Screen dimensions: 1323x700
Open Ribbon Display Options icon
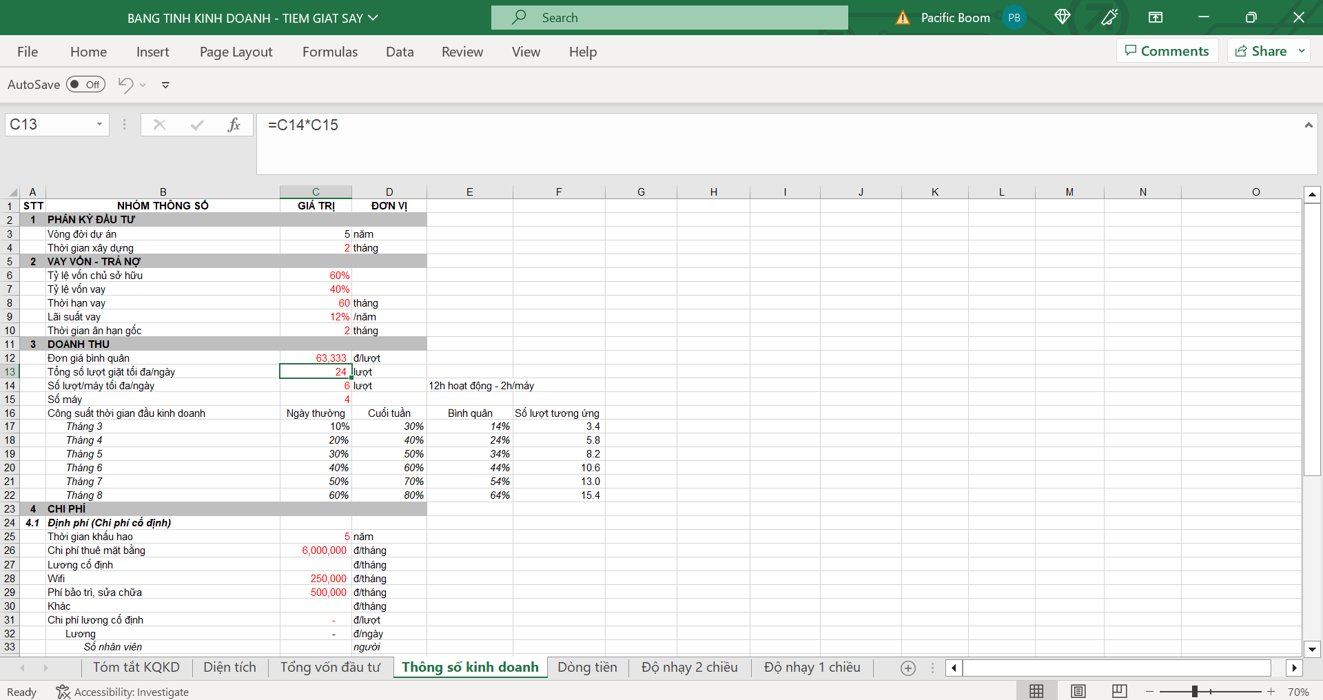pyautogui.click(x=1156, y=17)
